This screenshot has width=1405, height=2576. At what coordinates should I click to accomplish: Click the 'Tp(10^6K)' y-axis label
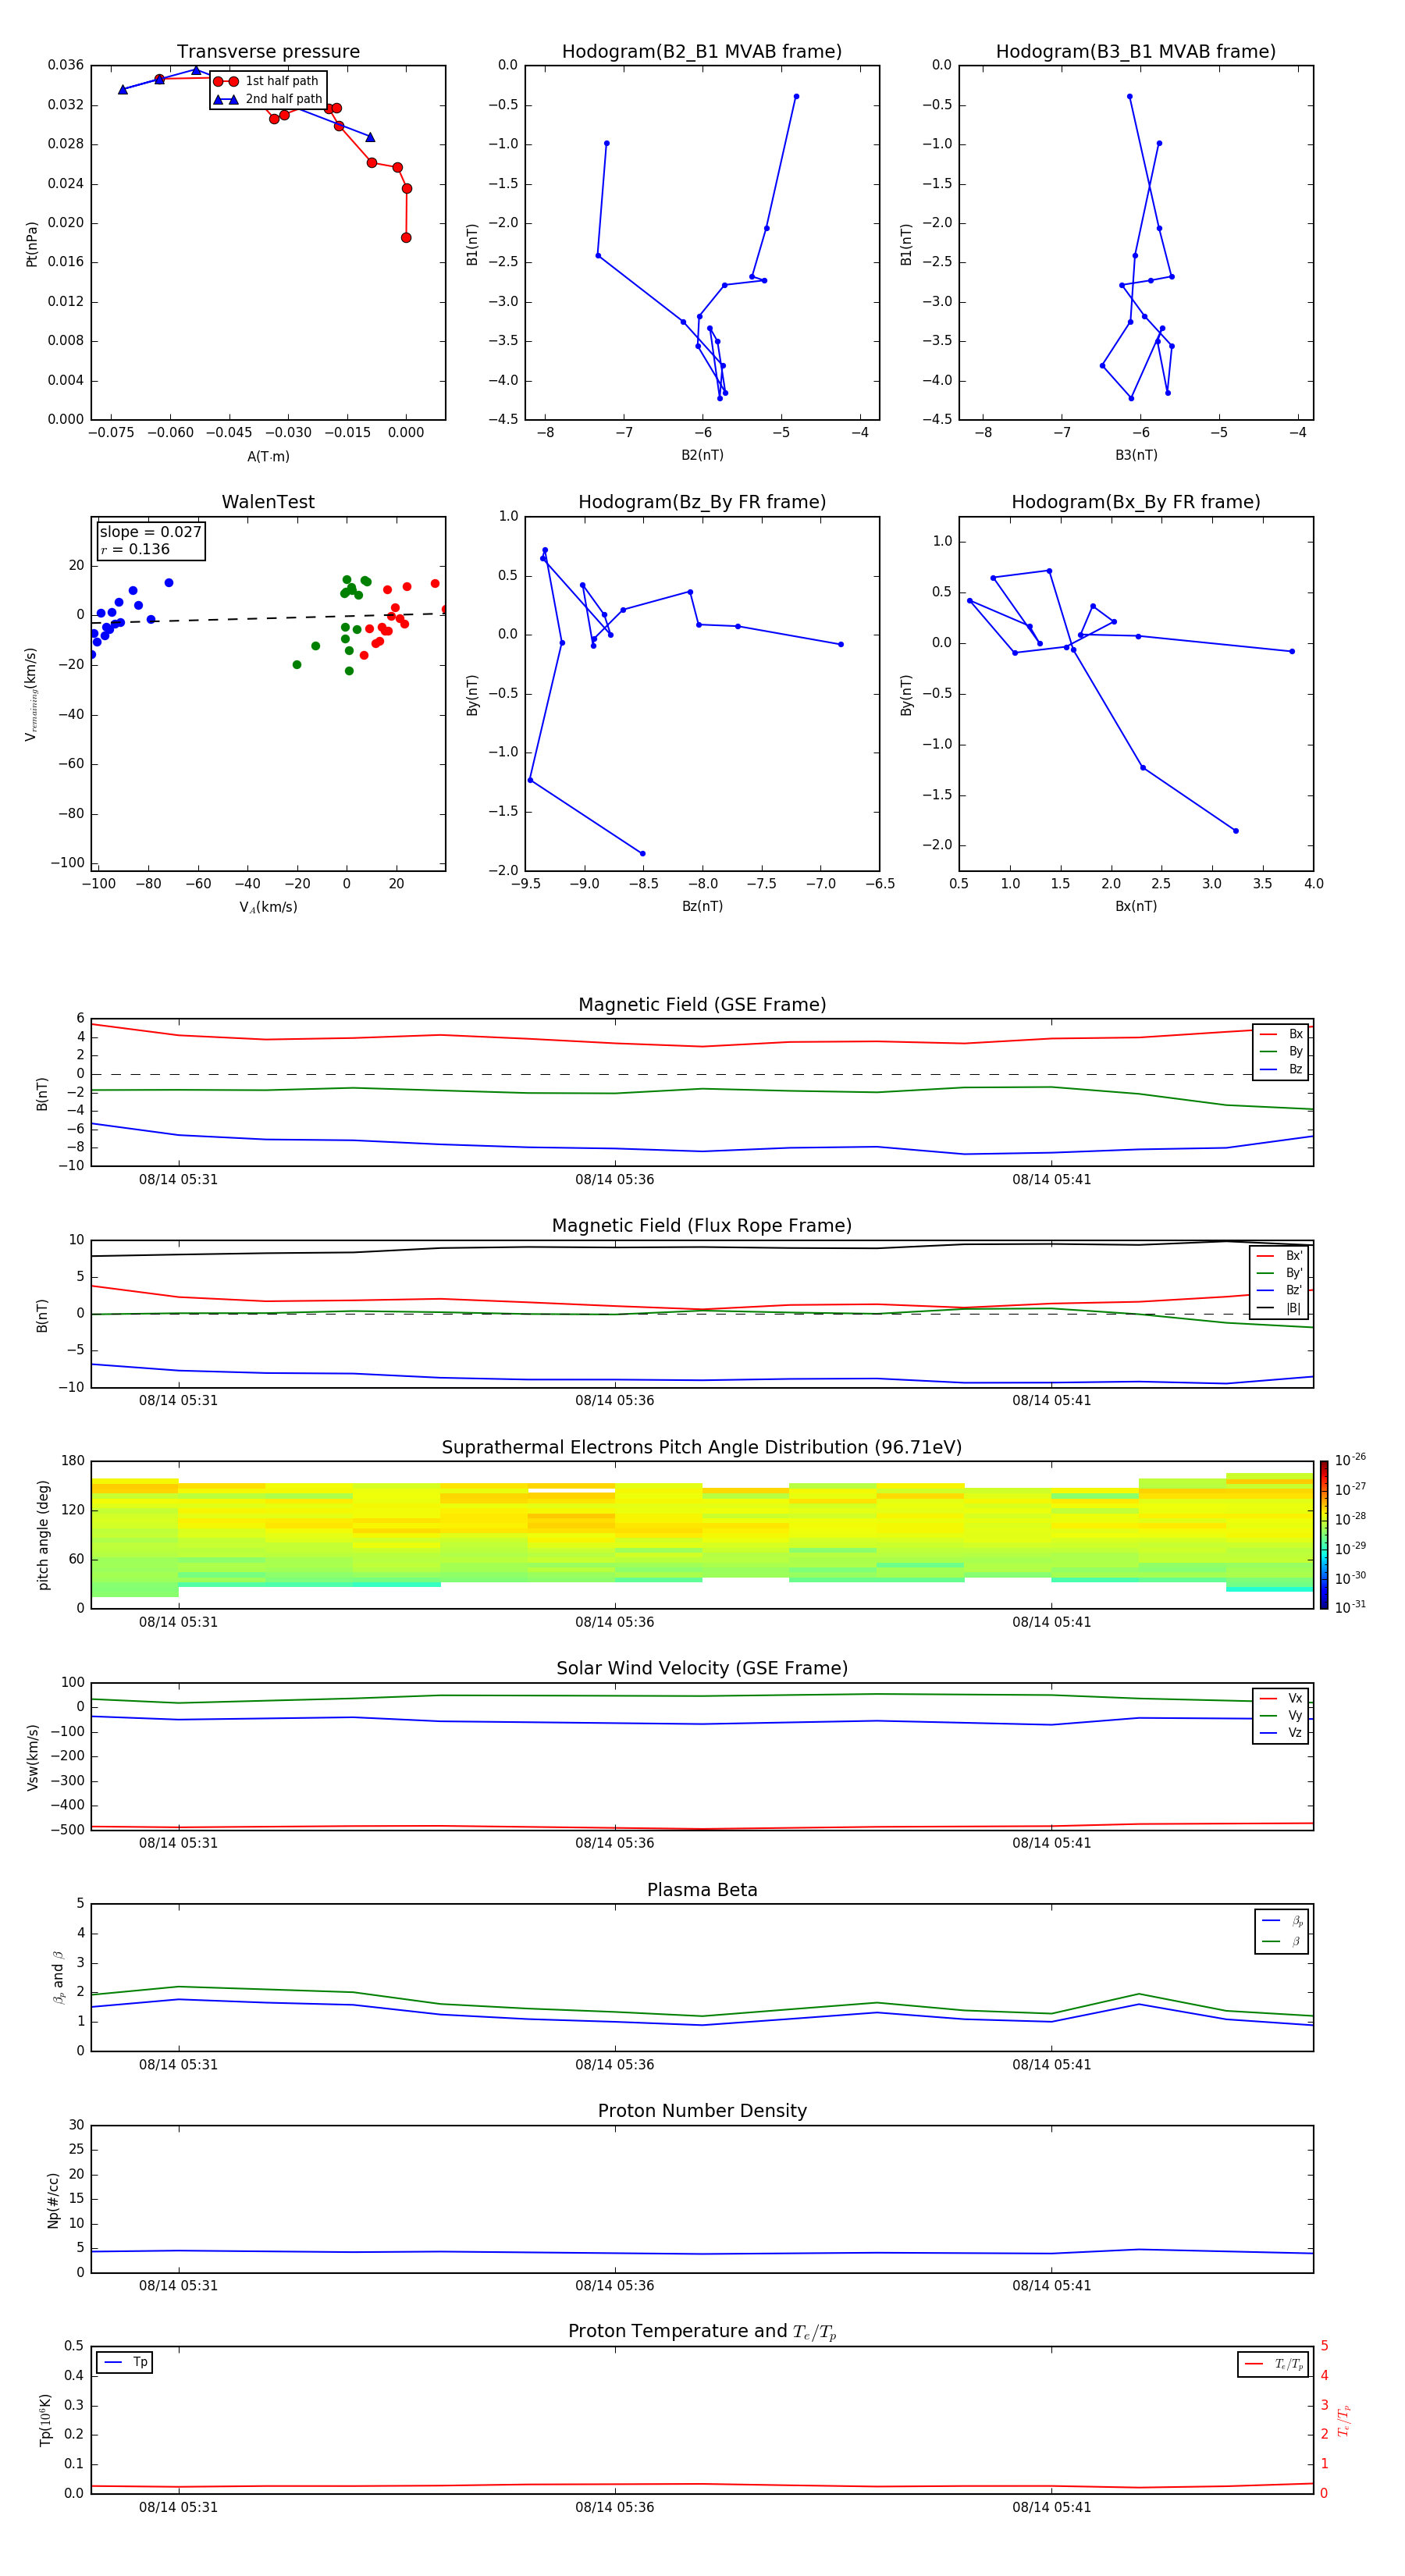click(45, 2420)
